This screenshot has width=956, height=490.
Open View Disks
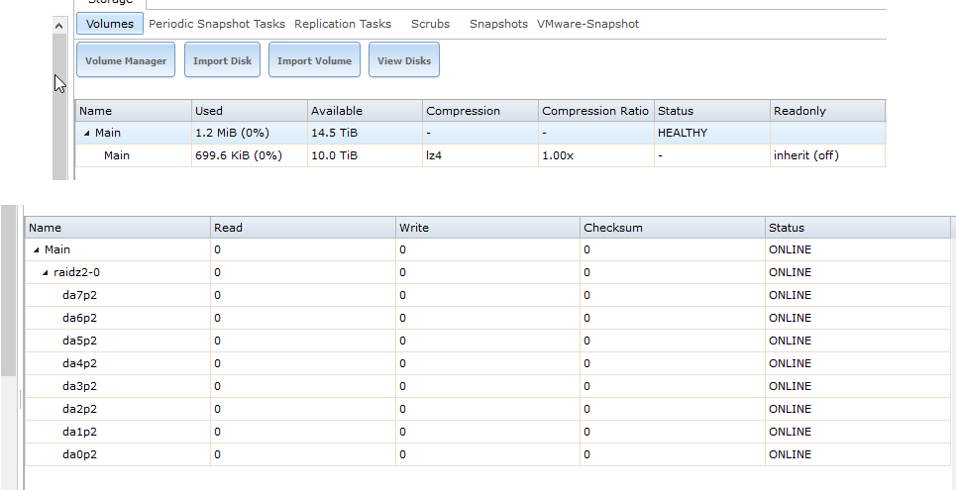pos(404,60)
